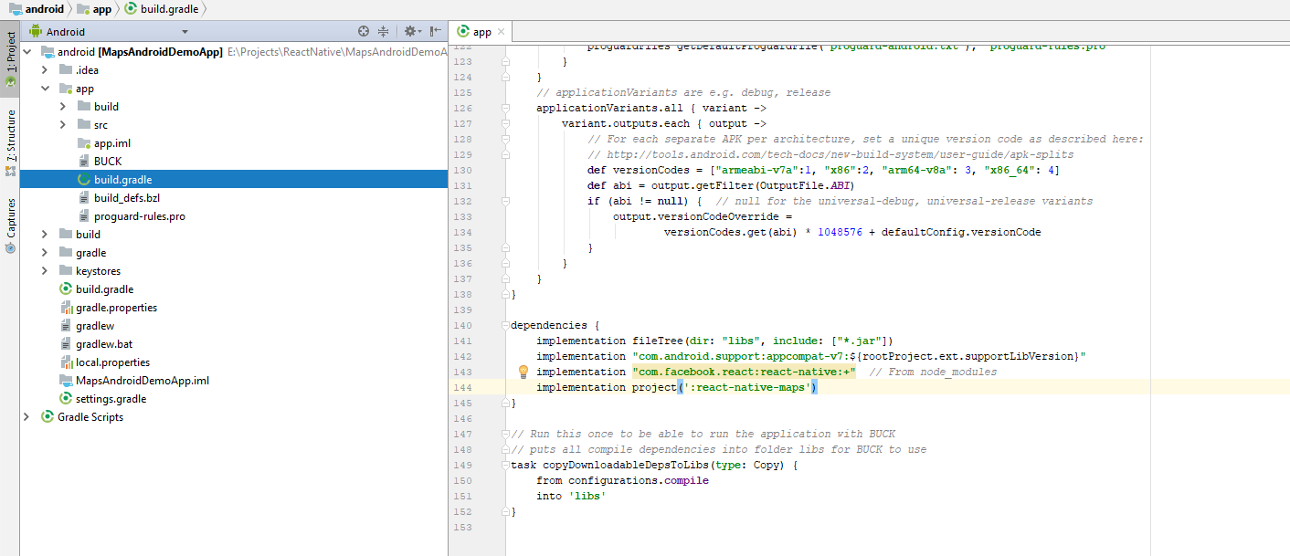The height and width of the screenshot is (556, 1290).
Task: Toggle the 7: Structure tool window button
Action: pos(10,142)
